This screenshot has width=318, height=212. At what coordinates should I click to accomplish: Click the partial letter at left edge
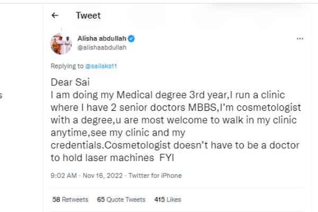[2, 96]
